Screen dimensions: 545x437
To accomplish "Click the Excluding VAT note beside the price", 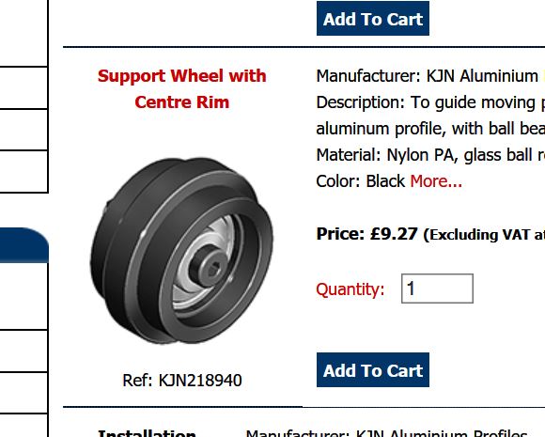I will (x=484, y=235).
